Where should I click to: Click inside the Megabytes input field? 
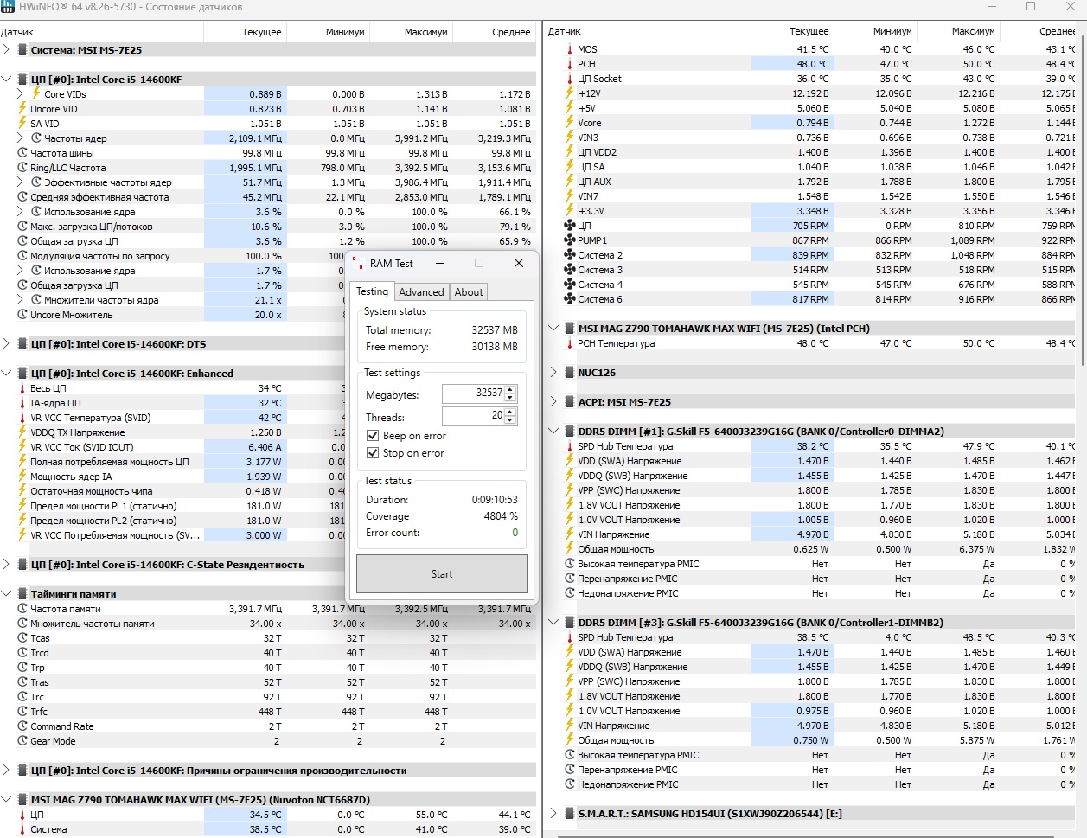[473, 393]
